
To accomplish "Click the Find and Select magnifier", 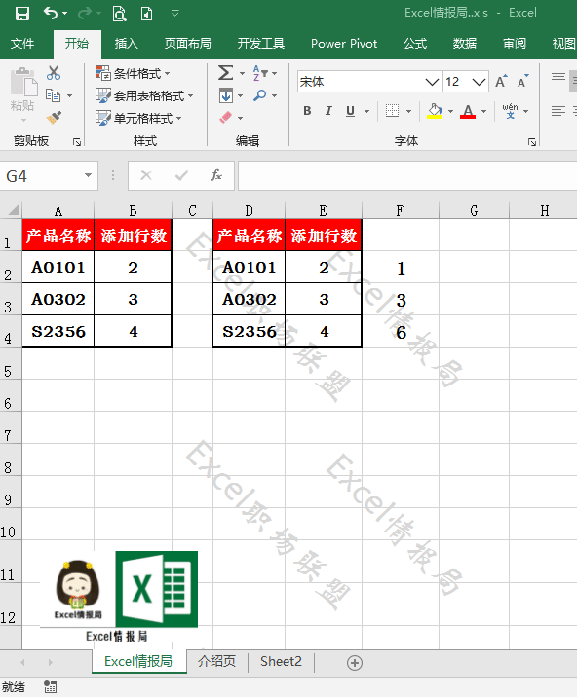I will (259, 95).
